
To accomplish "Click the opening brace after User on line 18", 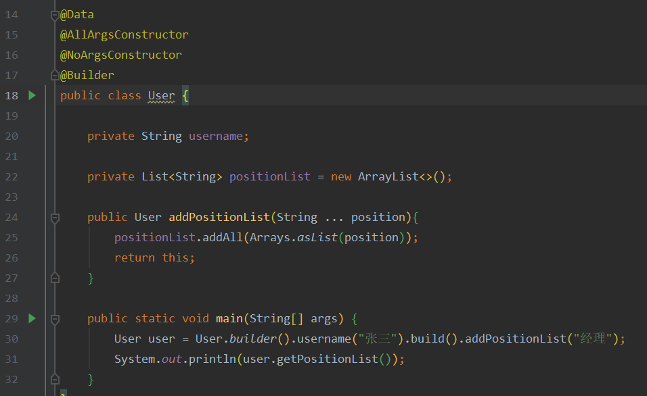I will tap(185, 96).
